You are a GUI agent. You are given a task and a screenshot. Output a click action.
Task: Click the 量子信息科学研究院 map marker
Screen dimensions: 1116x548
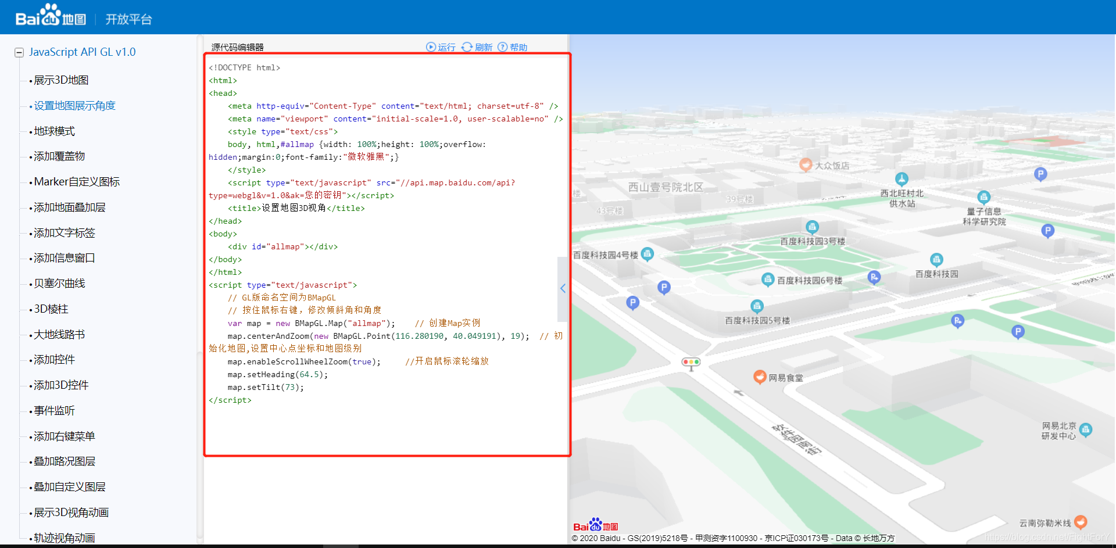coord(983,198)
